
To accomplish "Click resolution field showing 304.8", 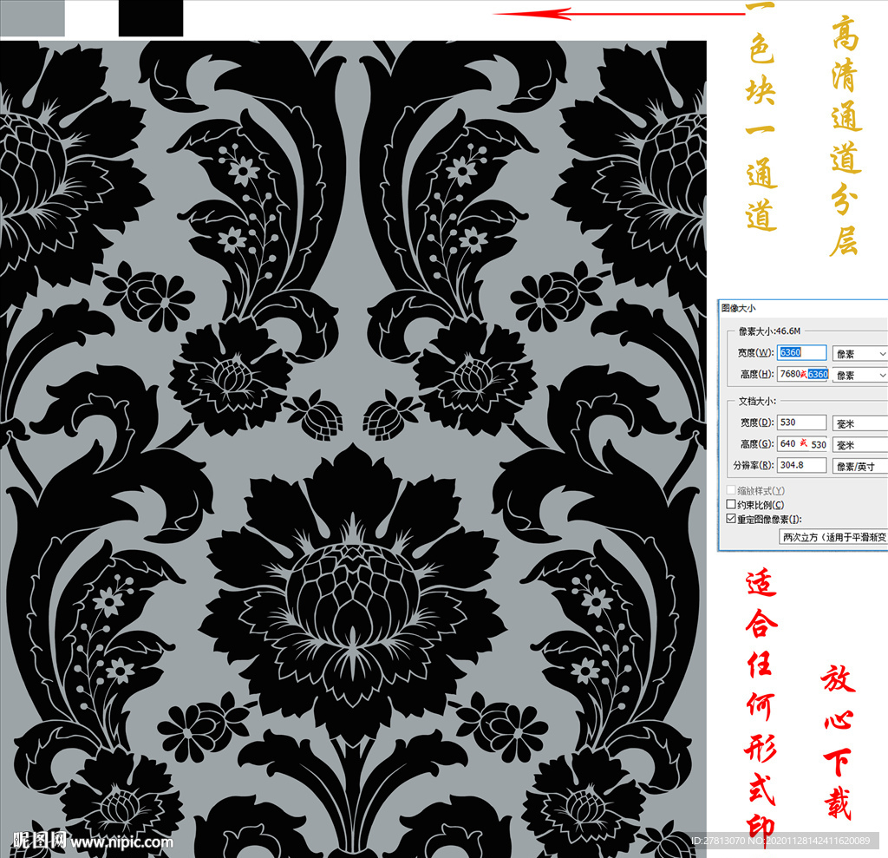I will [x=801, y=466].
